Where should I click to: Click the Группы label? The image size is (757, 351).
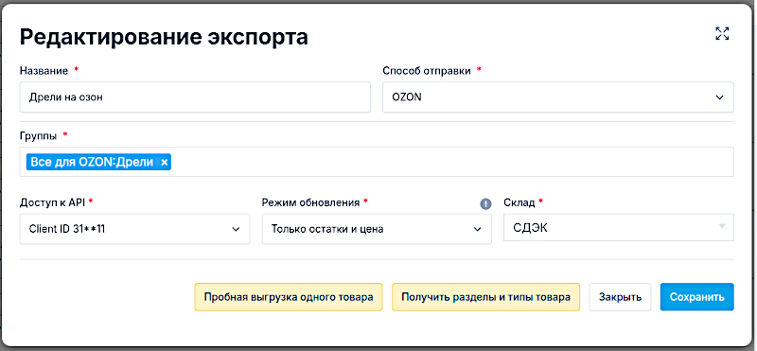(38, 135)
